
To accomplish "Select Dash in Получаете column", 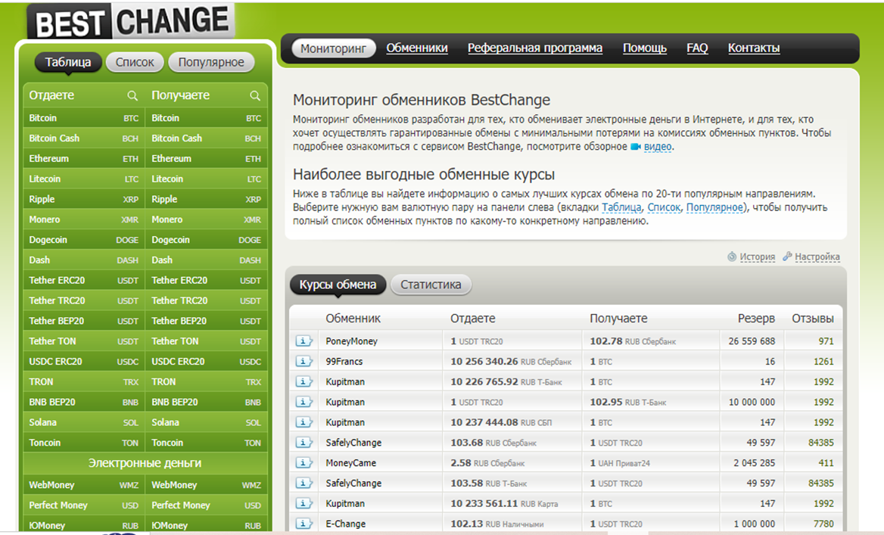I will pos(207,260).
